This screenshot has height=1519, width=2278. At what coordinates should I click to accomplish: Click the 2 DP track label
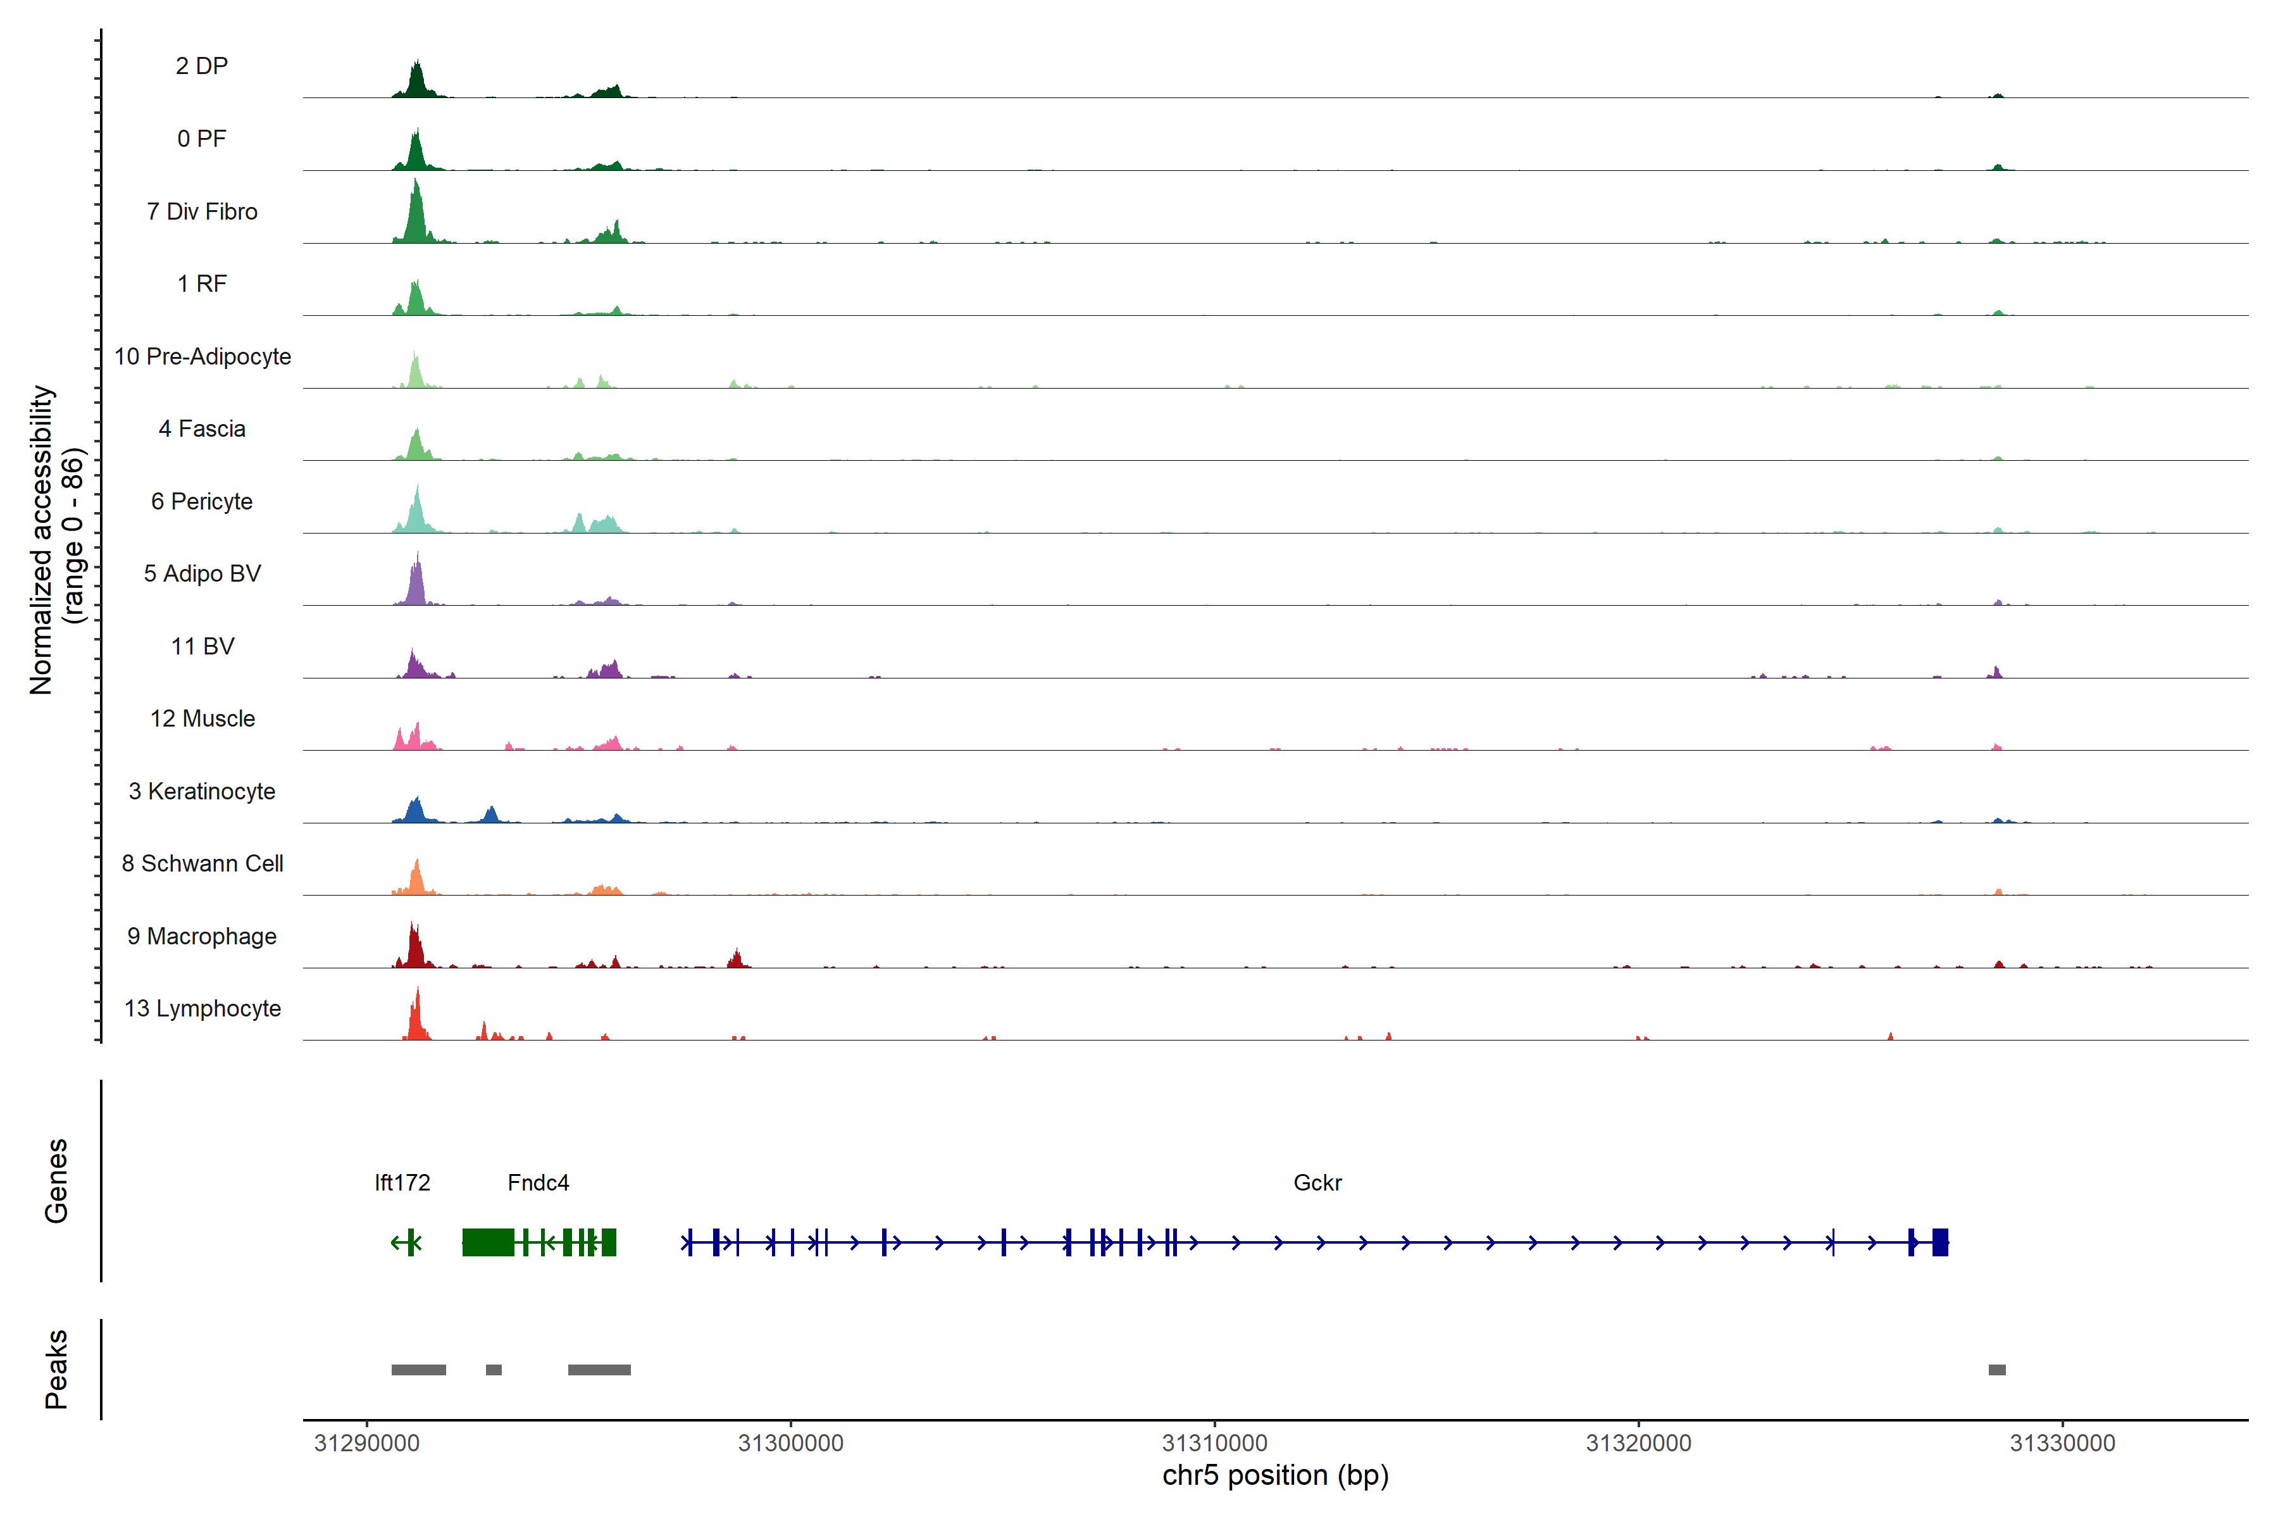point(201,66)
